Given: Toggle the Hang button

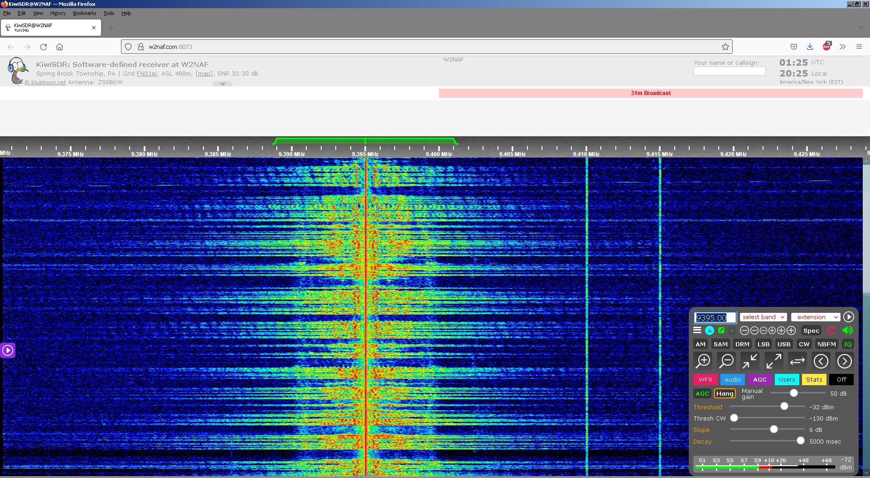Looking at the screenshot, I should point(725,394).
